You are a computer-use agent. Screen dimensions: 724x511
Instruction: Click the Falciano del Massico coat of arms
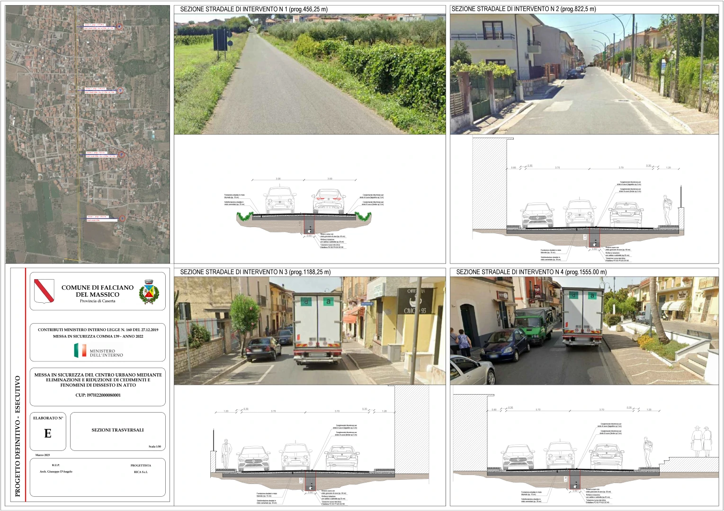coord(149,291)
